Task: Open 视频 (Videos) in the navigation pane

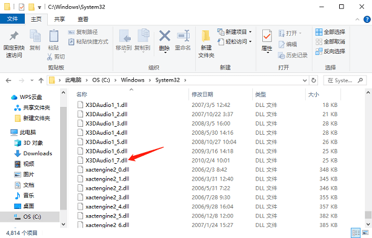Action: click(24, 164)
